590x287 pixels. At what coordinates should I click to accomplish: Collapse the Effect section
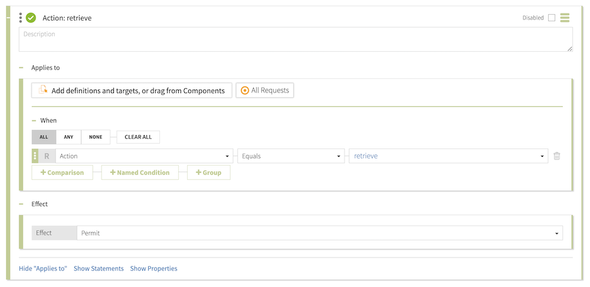tap(21, 204)
